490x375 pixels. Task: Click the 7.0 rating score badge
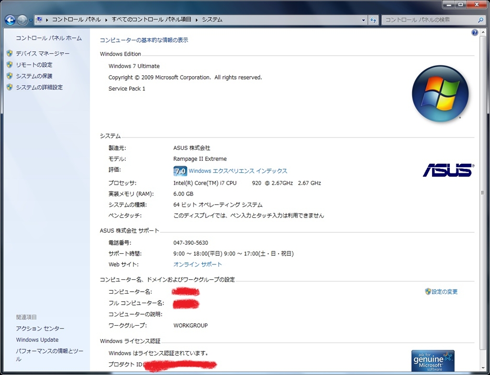(x=180, y=171)
